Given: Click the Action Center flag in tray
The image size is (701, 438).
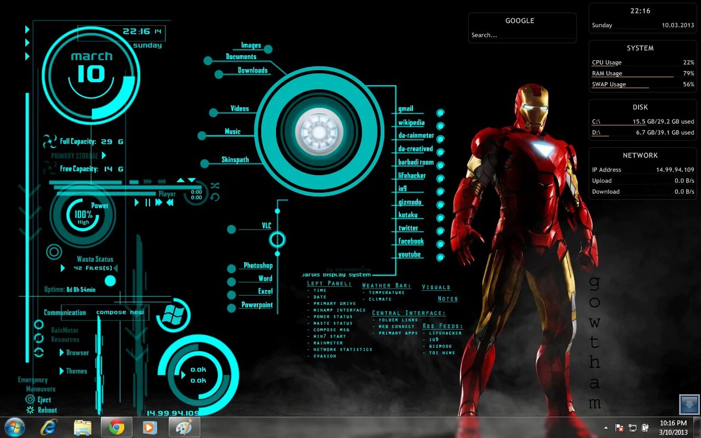Looking at the screenshot, I should click(620, 428).
